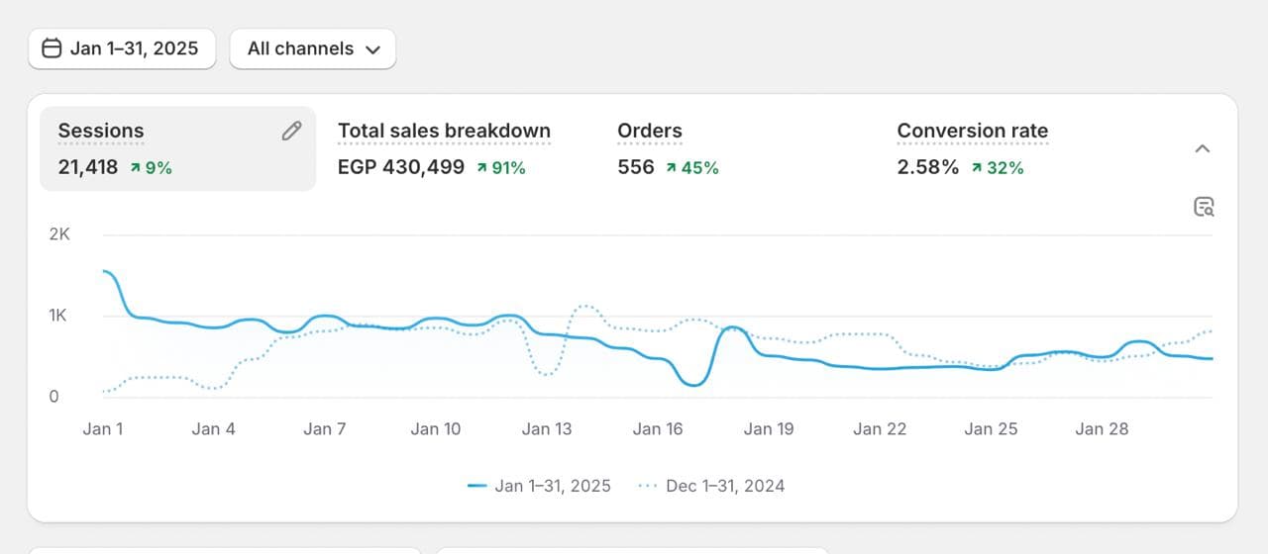Click the green arrow beside 9% sessions
1268x554 pixels.
pyautogui.click(x=135, y=168)
